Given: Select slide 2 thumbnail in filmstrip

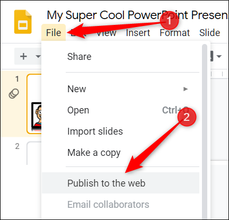Looking at the screenshot, I should (x=34, y=153).
